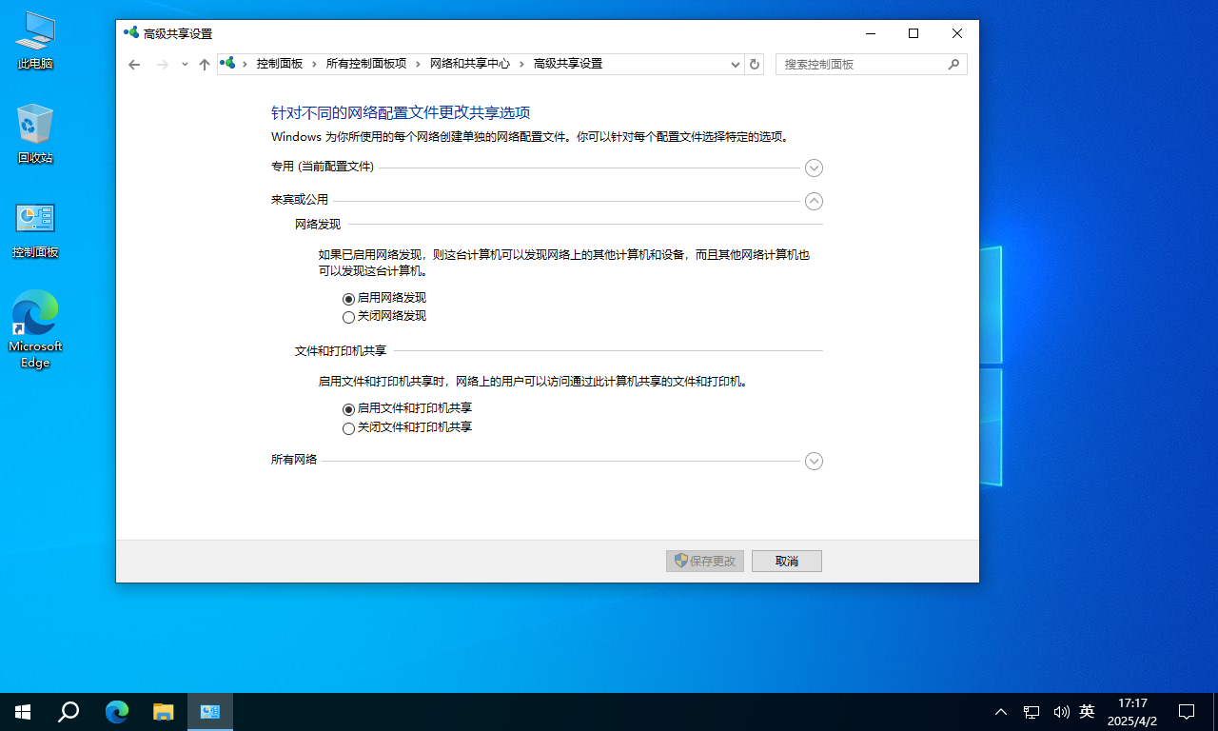Open address bar history dropdown
The height and width of the screenshot is (731, 1218).
click(x=736, y=64)
